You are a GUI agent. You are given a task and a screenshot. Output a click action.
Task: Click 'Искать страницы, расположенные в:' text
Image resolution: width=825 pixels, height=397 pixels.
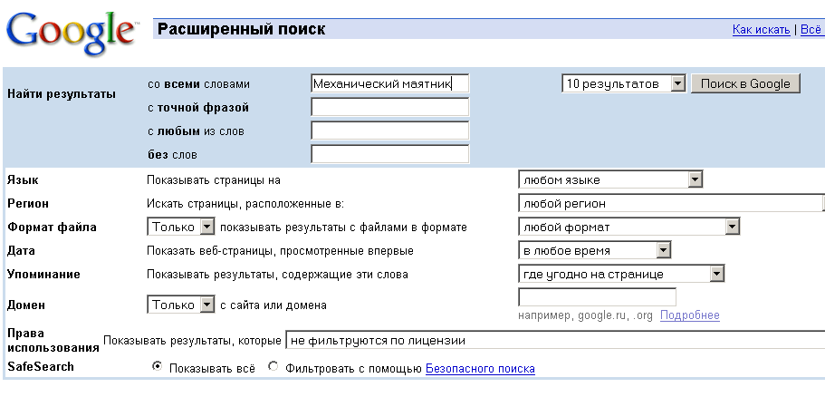245,204
